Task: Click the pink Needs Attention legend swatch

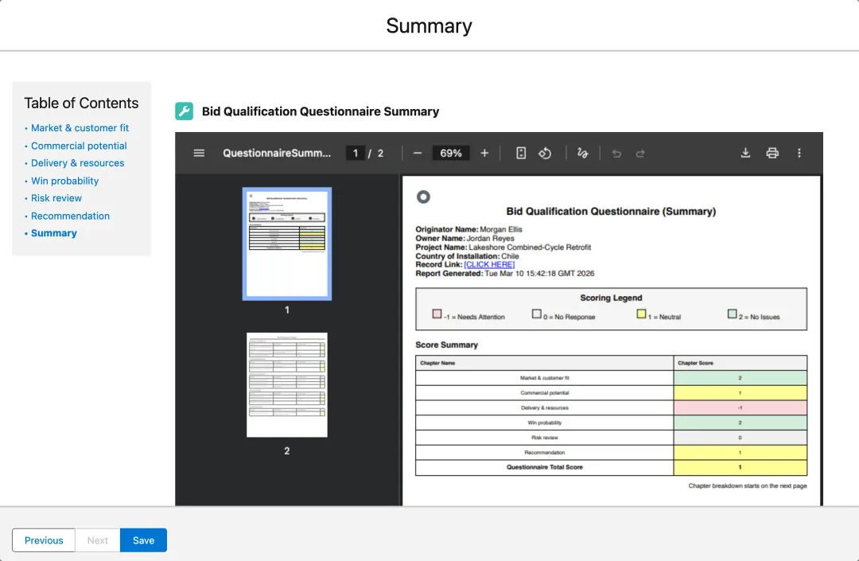Action: (437, 314)
